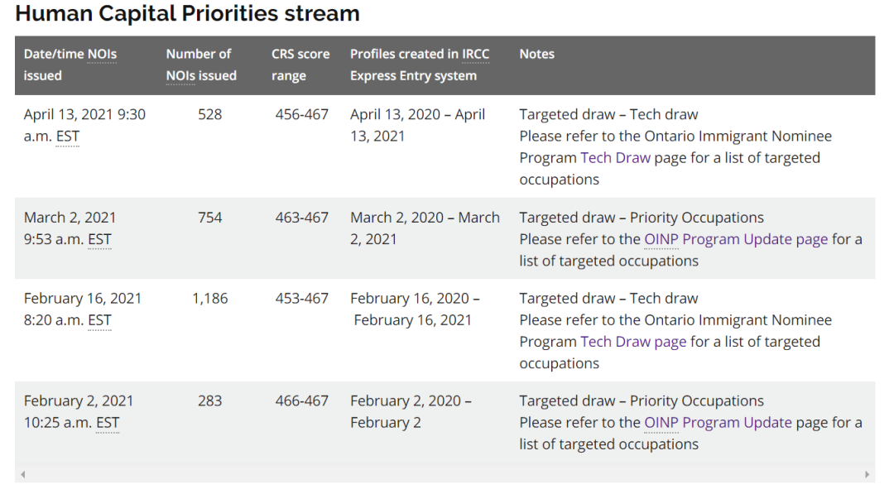Select the 456-467 CRS score cell

(x=301, y=115)
